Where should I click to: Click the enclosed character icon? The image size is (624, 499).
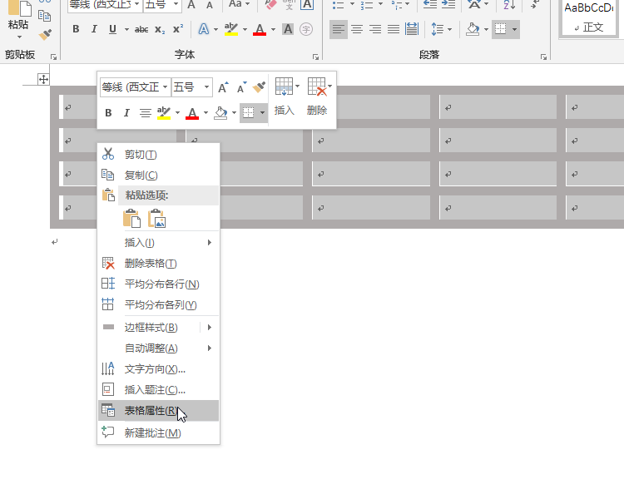coord(306,29)
